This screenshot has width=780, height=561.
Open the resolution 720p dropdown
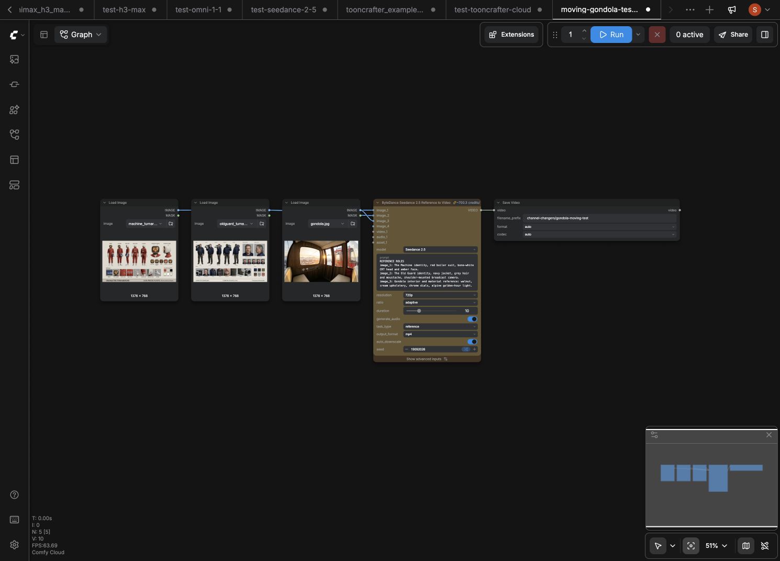pos(440,295)
